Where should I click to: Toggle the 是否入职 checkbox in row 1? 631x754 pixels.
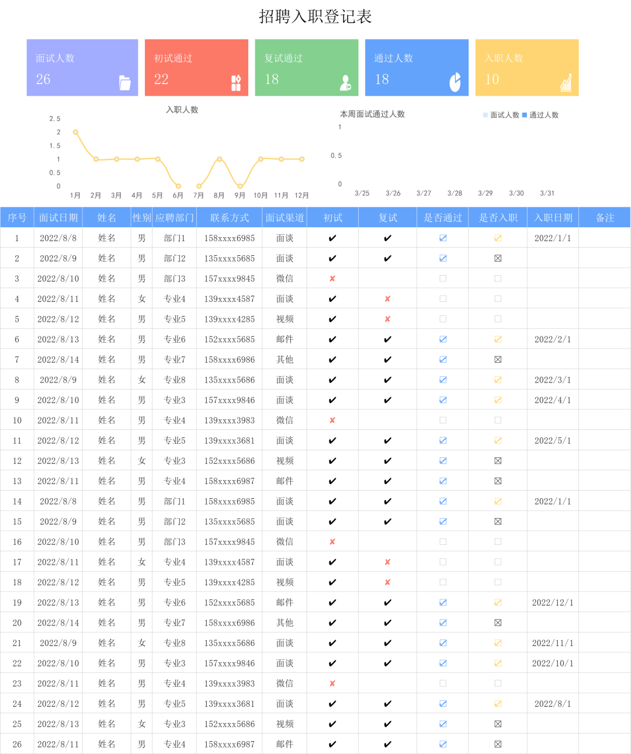click(498, 238)
